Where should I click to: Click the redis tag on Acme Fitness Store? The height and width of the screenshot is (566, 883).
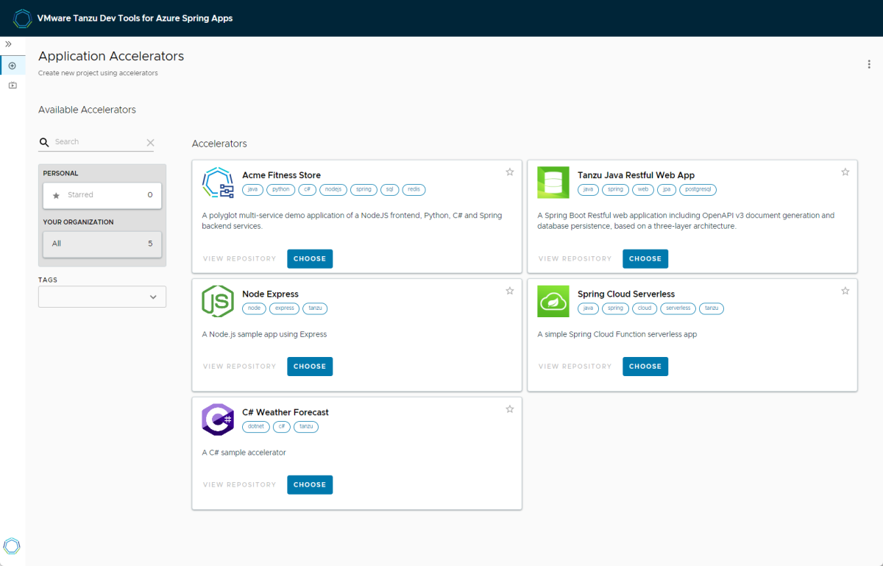(414, 189)
